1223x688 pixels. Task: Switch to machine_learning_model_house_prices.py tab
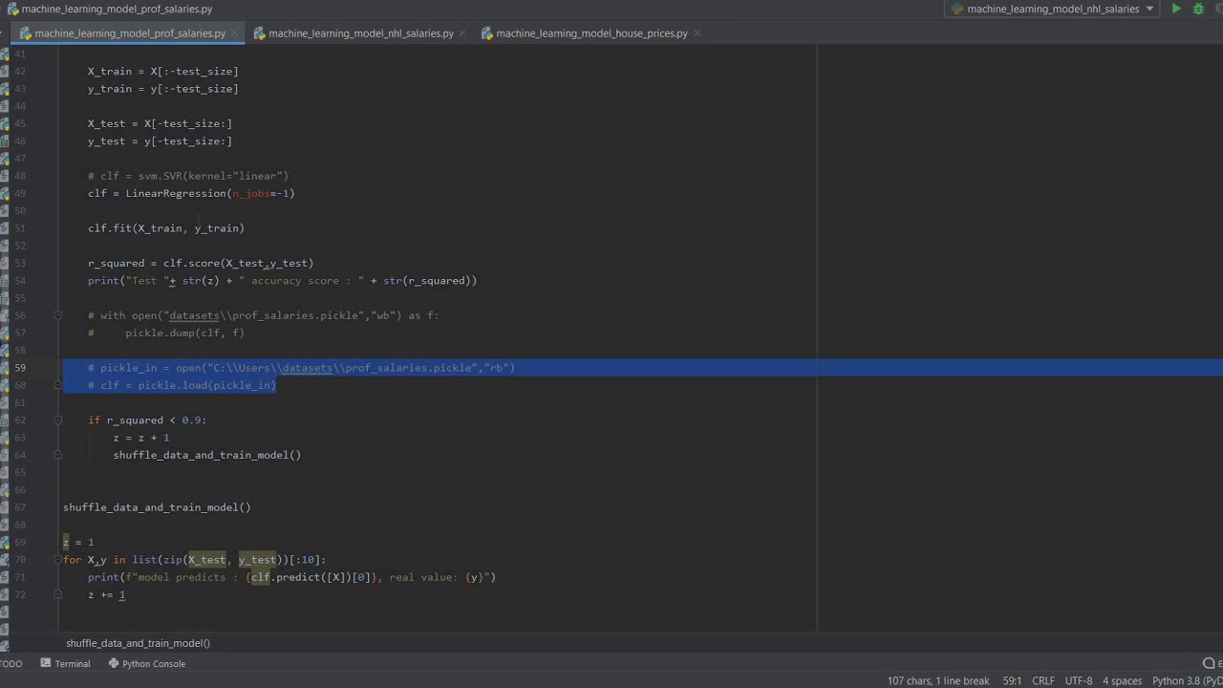(591, 33)
